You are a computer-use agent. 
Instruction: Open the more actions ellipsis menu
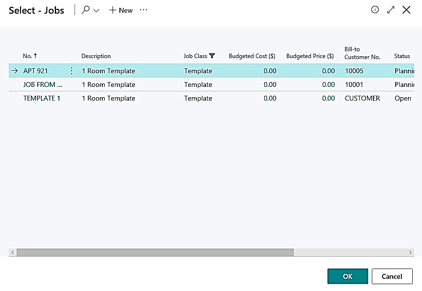(x=143, y=10)
